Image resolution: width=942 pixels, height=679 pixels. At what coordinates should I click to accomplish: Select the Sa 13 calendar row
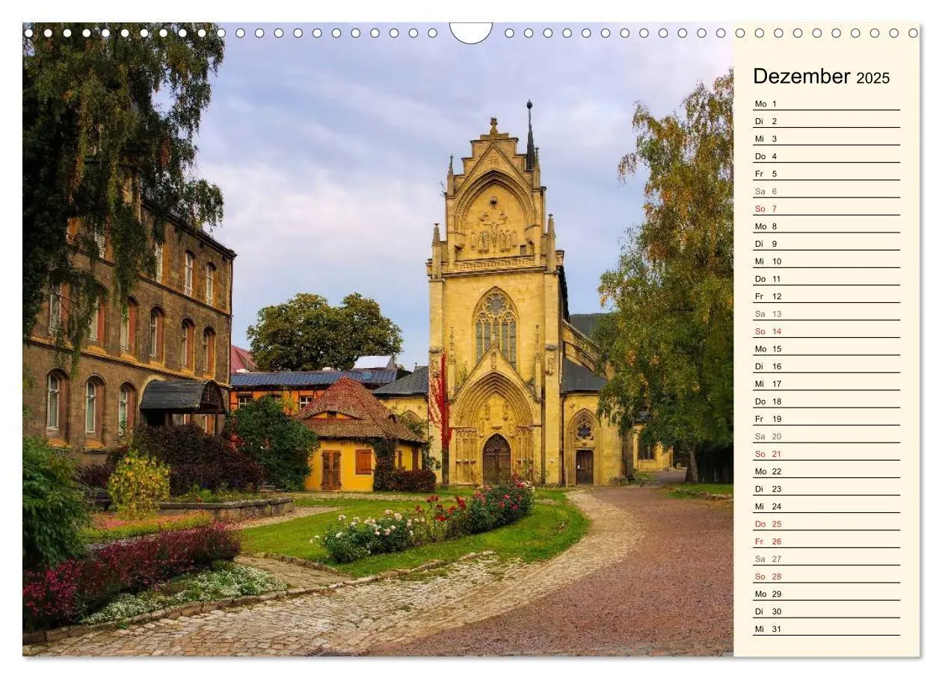pos(826,314)
